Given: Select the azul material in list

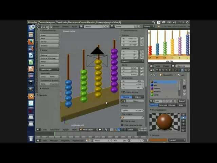Looking at the screenshot, I should [x=164, y=85].
